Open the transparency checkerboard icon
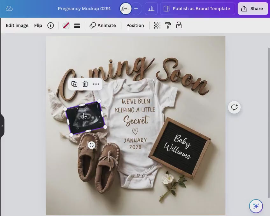 click(x=157, y=25)
